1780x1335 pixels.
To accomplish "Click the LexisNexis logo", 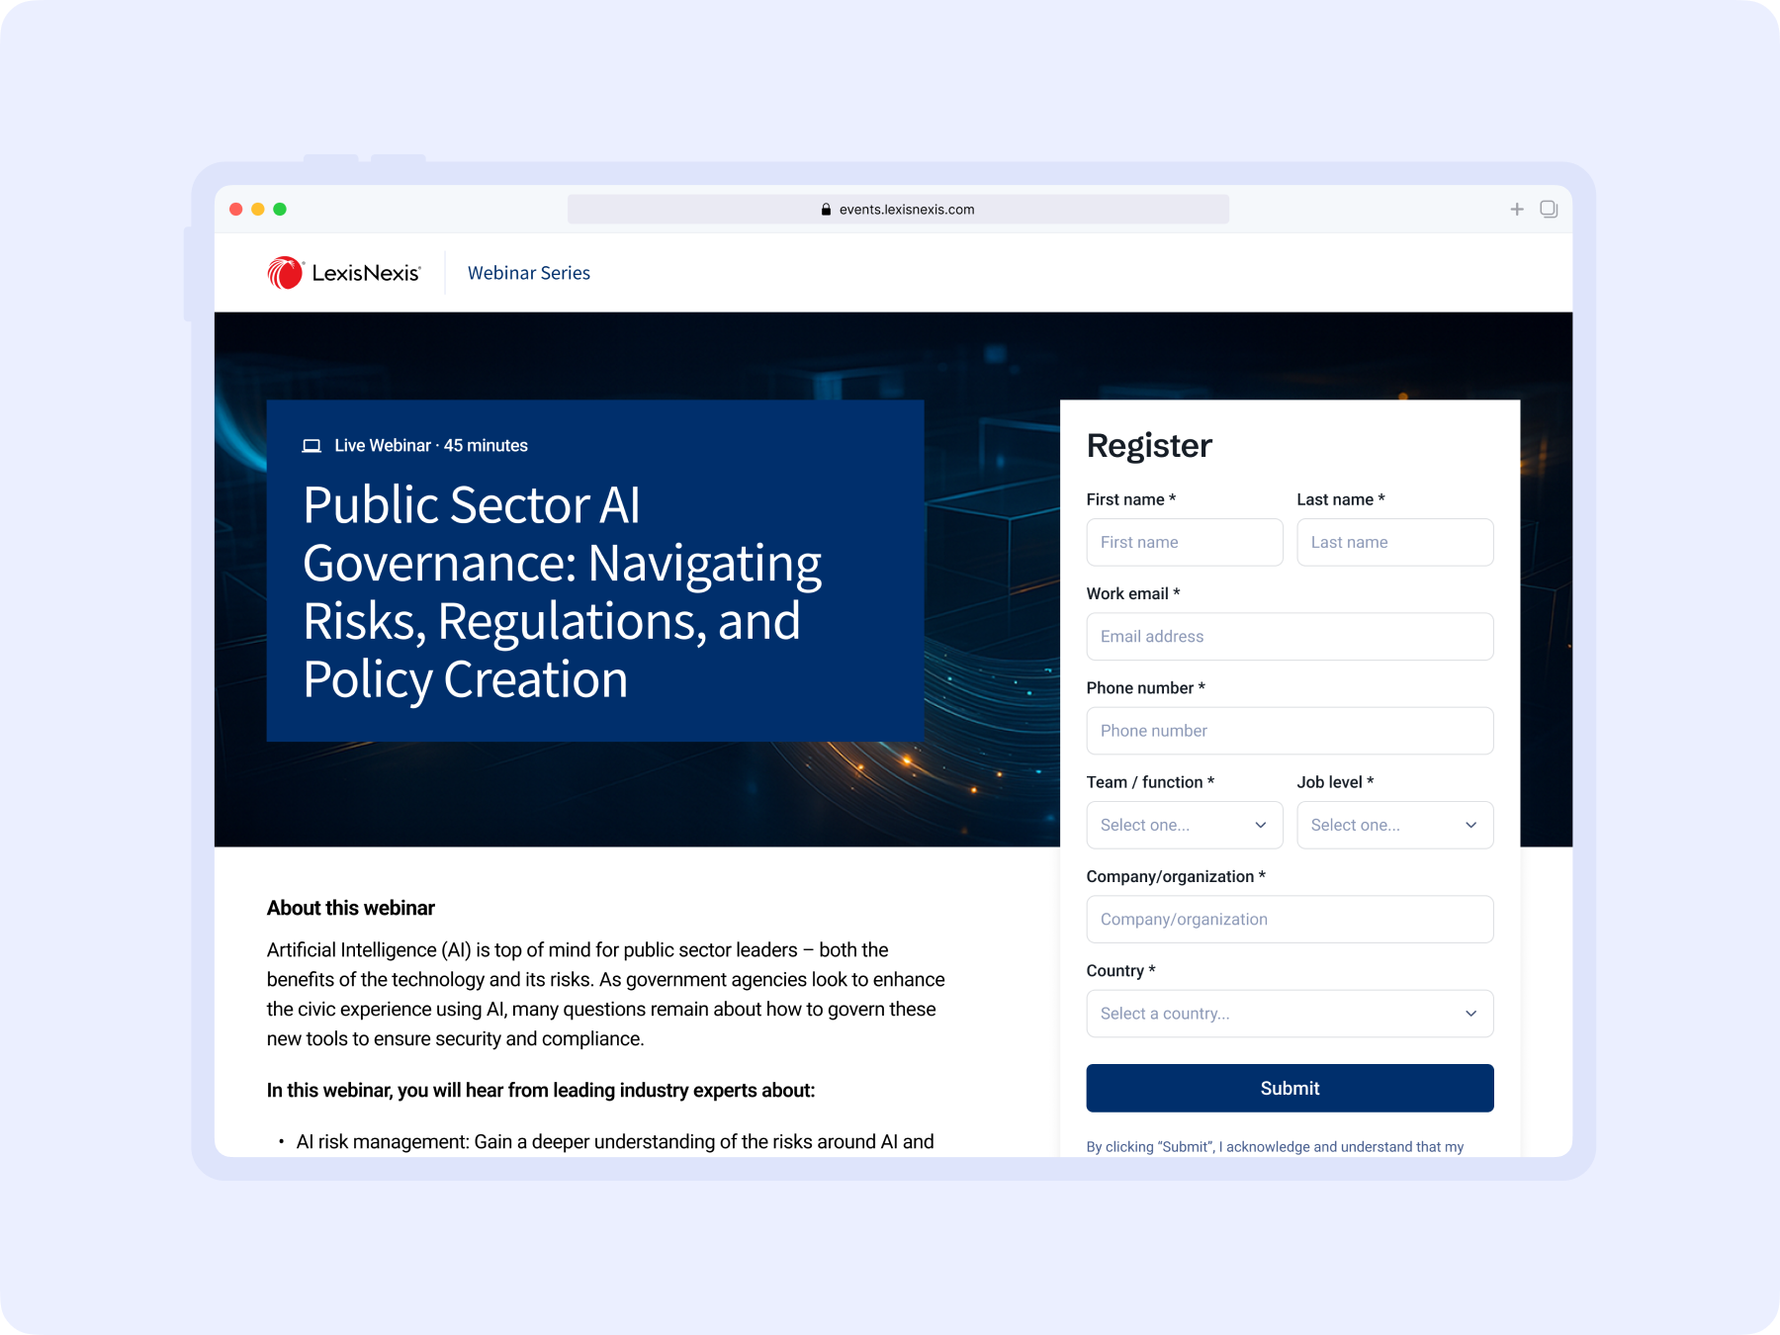I will point(344,273).
